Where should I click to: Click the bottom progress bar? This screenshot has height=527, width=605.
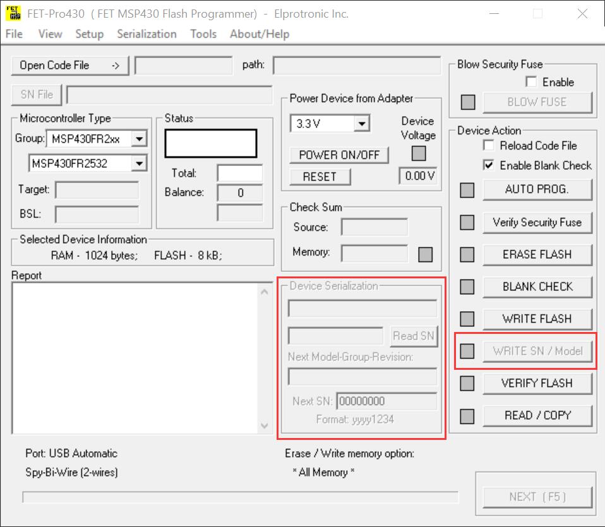(x=241, y=497)
